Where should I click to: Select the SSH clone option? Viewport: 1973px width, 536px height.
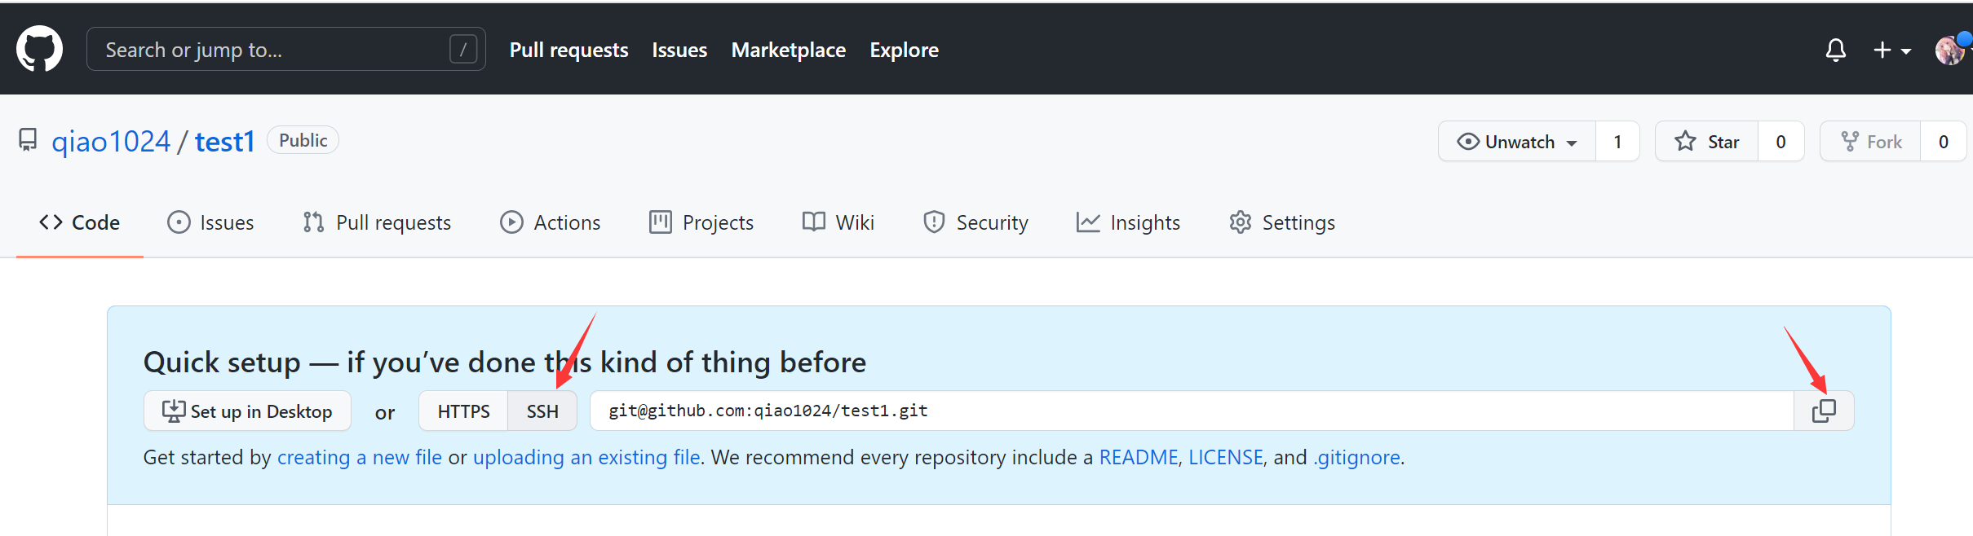(x=542, y=411)
